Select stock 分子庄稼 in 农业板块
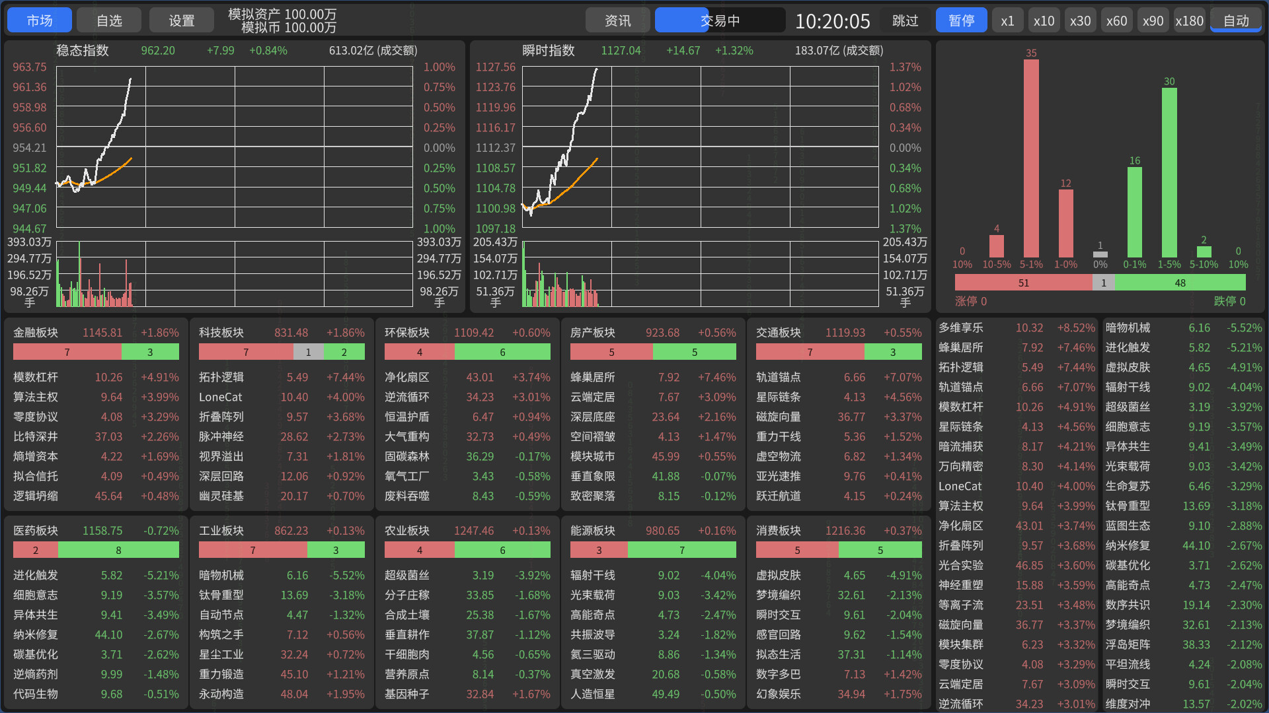1269x713 pixels. point(467,595)
